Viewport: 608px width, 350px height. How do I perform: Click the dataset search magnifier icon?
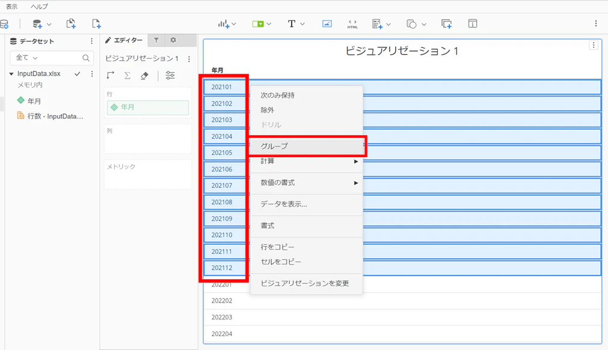pyautogui.click(x=85, y=58)
